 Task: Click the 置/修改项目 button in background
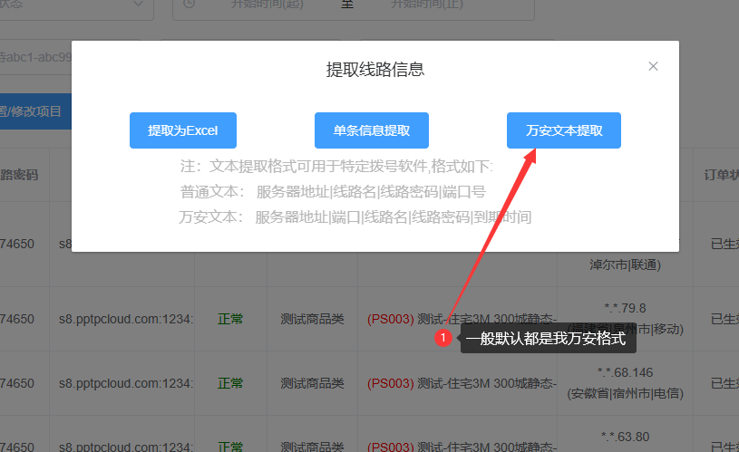35,111
